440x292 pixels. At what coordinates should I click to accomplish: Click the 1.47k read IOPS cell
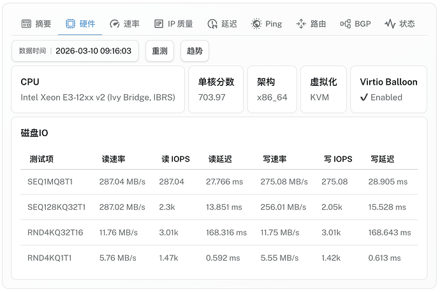pos(168,258)
